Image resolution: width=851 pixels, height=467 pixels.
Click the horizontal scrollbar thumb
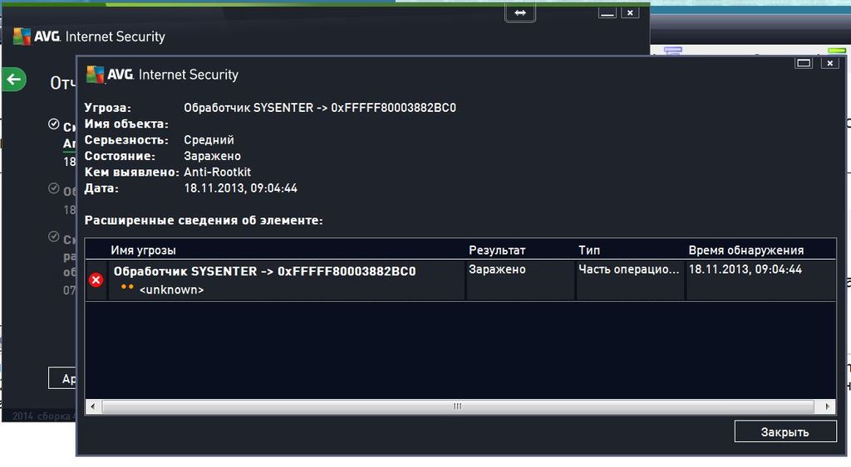tap(457, 406)
